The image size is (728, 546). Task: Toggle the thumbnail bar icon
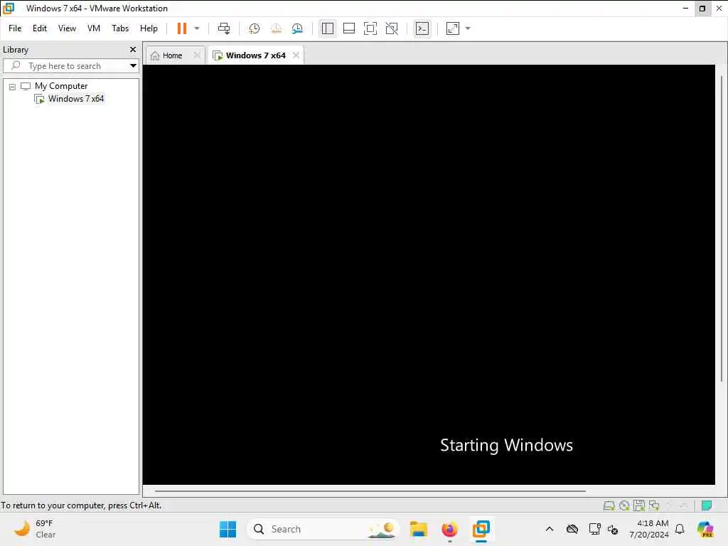pos(348,28)
